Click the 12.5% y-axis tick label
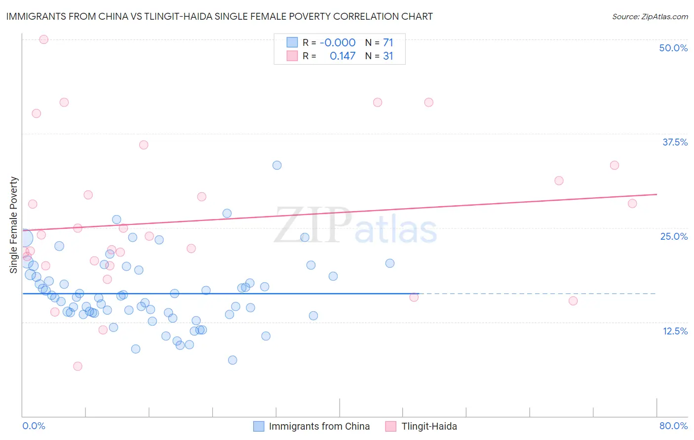 coord(675,331)
